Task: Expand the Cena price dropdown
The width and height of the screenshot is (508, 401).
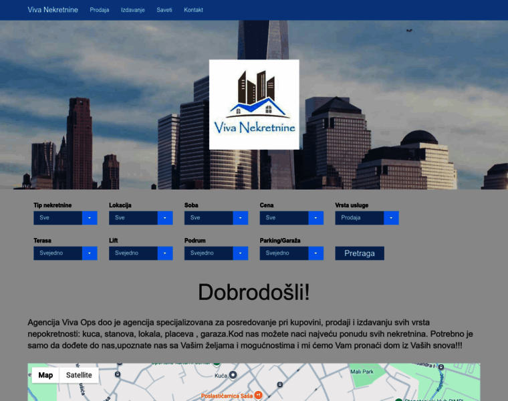Action: coord(291,218)
